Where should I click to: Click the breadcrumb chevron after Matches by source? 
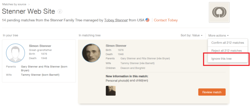pyautogui.click(x=29, y=5)
